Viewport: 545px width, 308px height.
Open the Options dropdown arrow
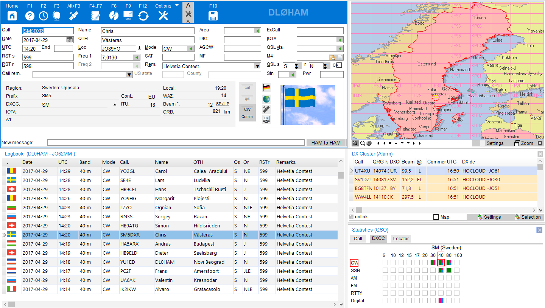pyautogui.click(x=177, y=6)
